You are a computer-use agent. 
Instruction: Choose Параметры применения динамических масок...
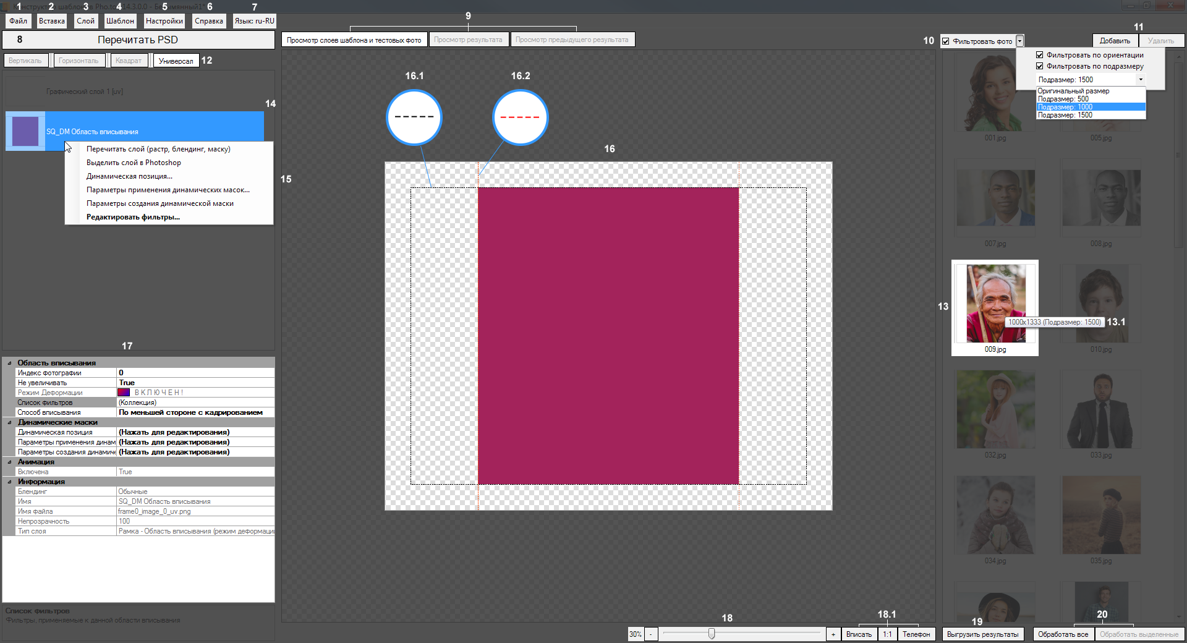tap(169, 190)
